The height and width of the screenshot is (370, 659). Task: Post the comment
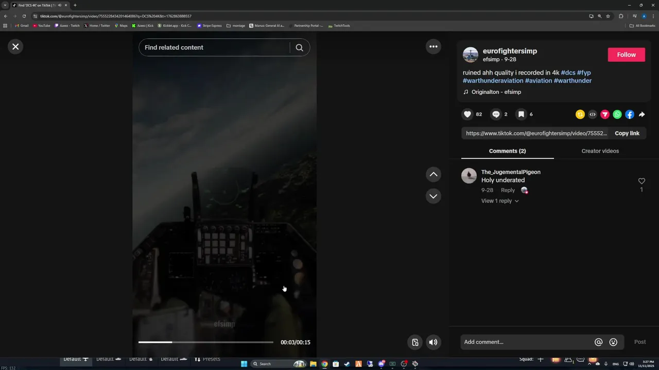click(640, 342)
